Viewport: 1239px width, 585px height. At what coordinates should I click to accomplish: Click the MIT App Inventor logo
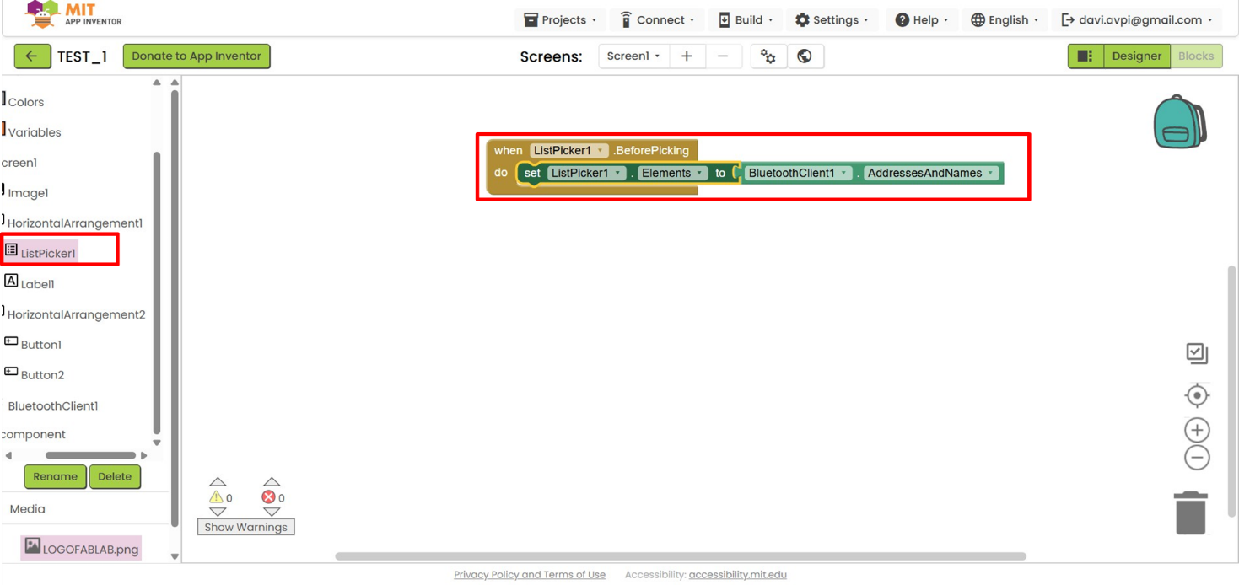[74, 14]
